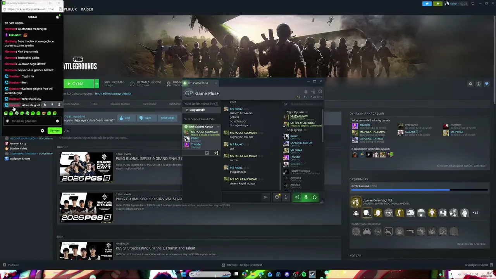Screen dimensions: 496x279
Task: Open the PUBG game settings gear icon
Action: coord(470,84)
